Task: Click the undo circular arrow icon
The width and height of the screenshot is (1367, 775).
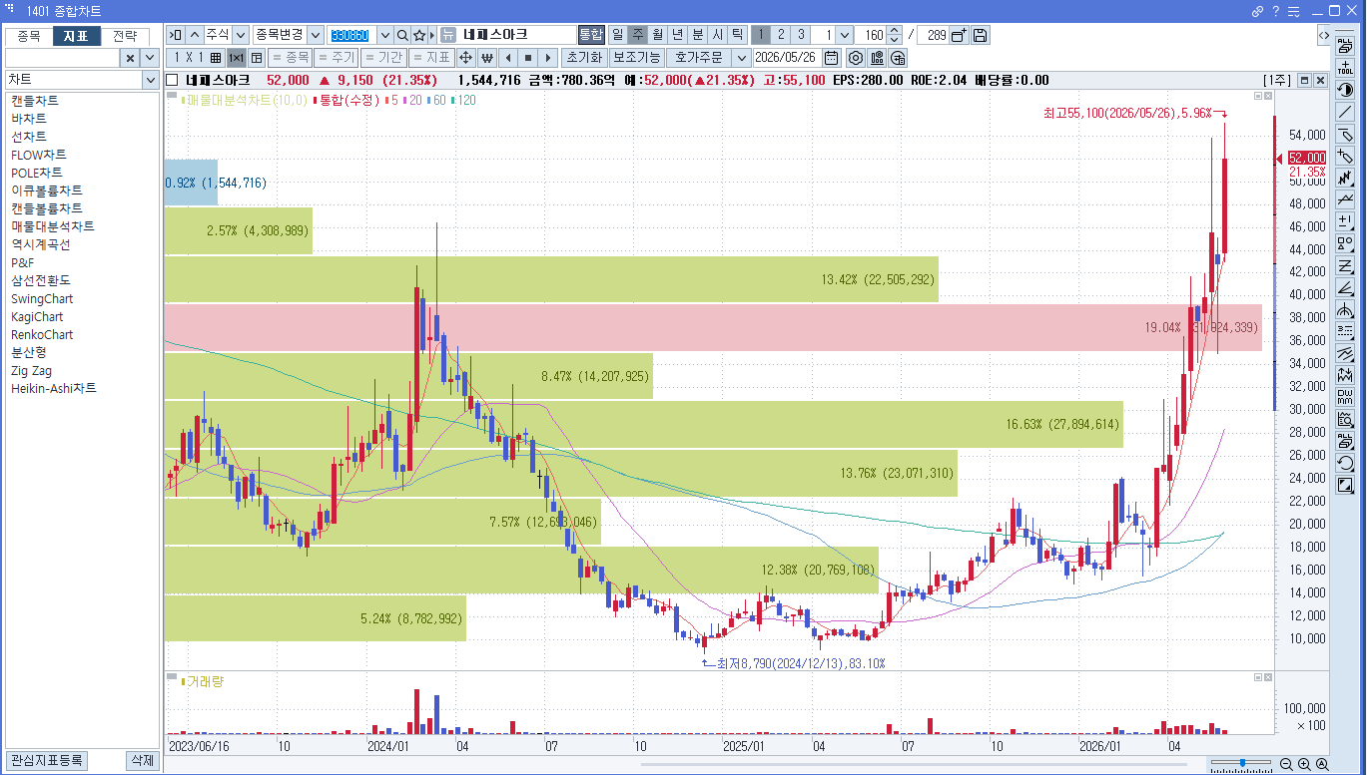Action: pos(1345,463)
